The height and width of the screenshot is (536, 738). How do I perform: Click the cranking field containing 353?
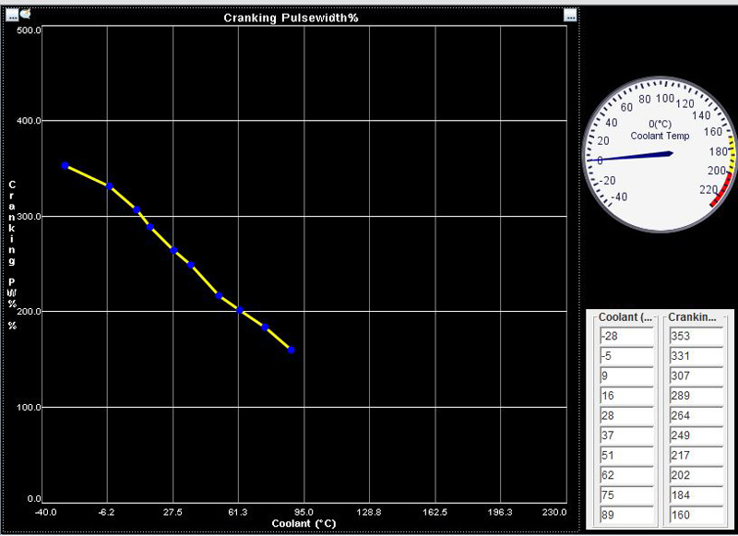click(694, 336)
